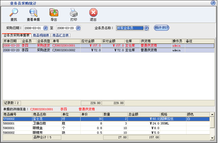Image resolution: width=220 pixels, height=143 pixels.
Task: Click the 查找 search icon
Action: click(13, 14)
